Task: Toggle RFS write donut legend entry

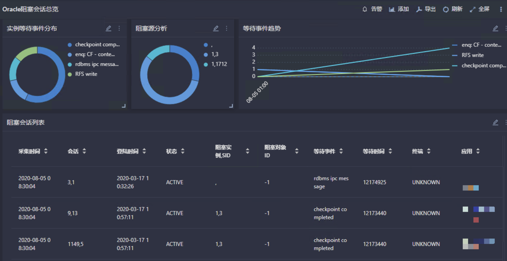Action: click(x=82, y=74)
